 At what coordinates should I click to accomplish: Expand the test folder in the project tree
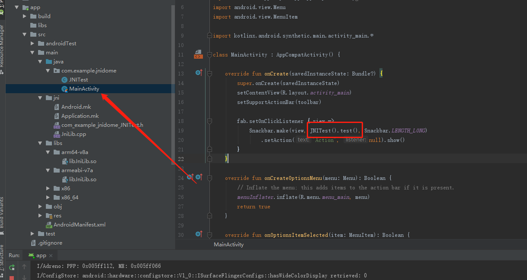(x=32, y=233)
